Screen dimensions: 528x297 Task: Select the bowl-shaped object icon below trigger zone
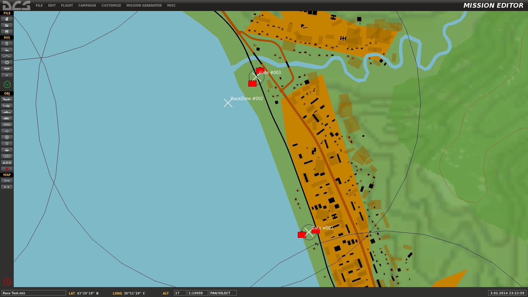click(7, 150)
